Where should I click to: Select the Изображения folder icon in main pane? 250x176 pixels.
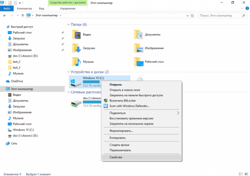click(x=138, y=48)
